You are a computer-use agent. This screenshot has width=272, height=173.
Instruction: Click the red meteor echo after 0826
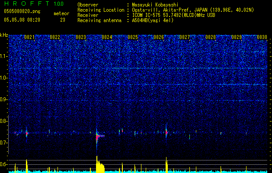pyautogui.click(x=166, y=133)
